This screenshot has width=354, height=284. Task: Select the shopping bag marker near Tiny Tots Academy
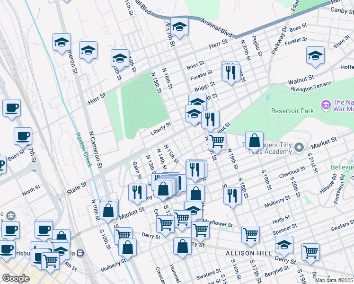click(255, 142)
